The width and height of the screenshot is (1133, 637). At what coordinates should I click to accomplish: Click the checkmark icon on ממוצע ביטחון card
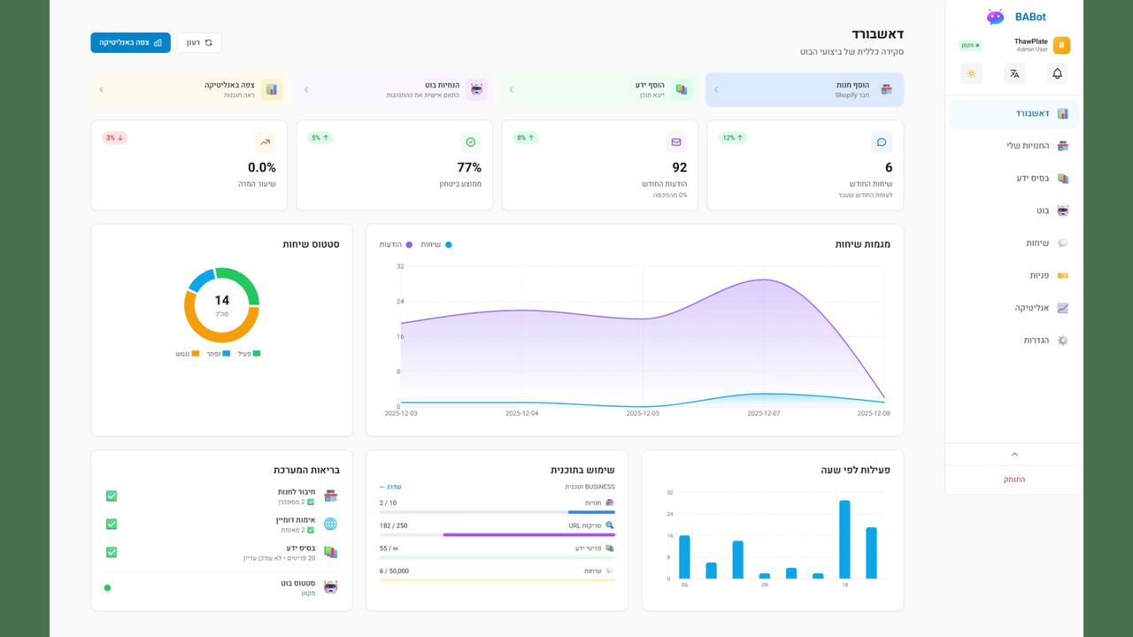[x=471, y=142]
